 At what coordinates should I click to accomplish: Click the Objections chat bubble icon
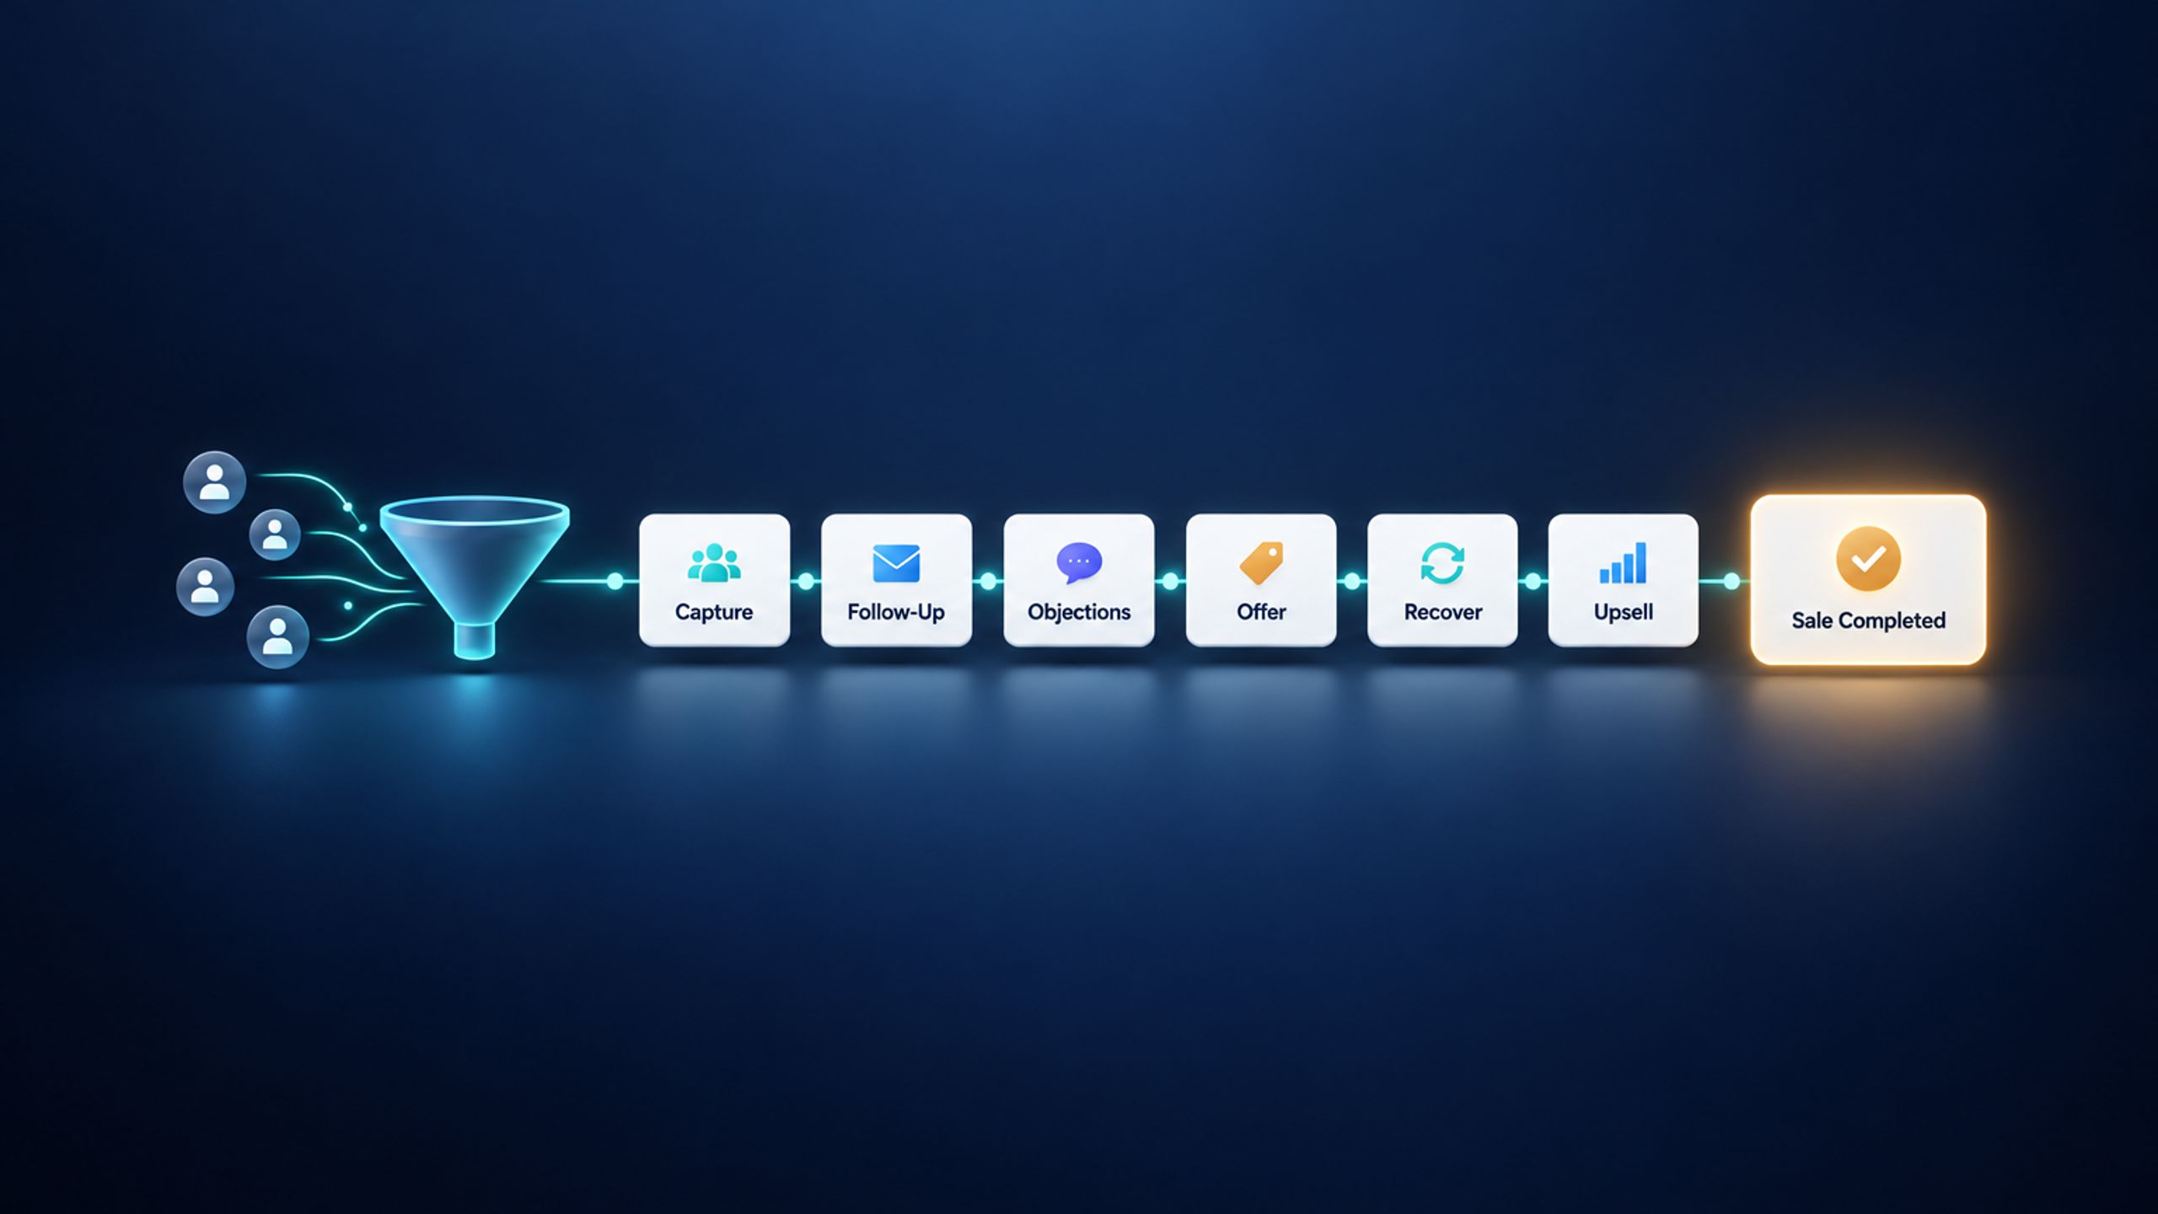[x=1079, y=563]
